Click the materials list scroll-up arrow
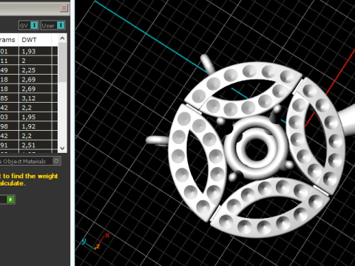This screenshot has width=355, height=266. (62, 38)
